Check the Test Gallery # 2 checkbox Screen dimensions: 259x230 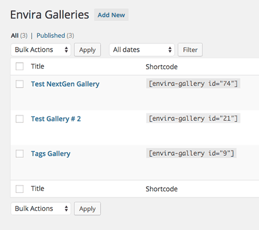[x=19, y=118]
